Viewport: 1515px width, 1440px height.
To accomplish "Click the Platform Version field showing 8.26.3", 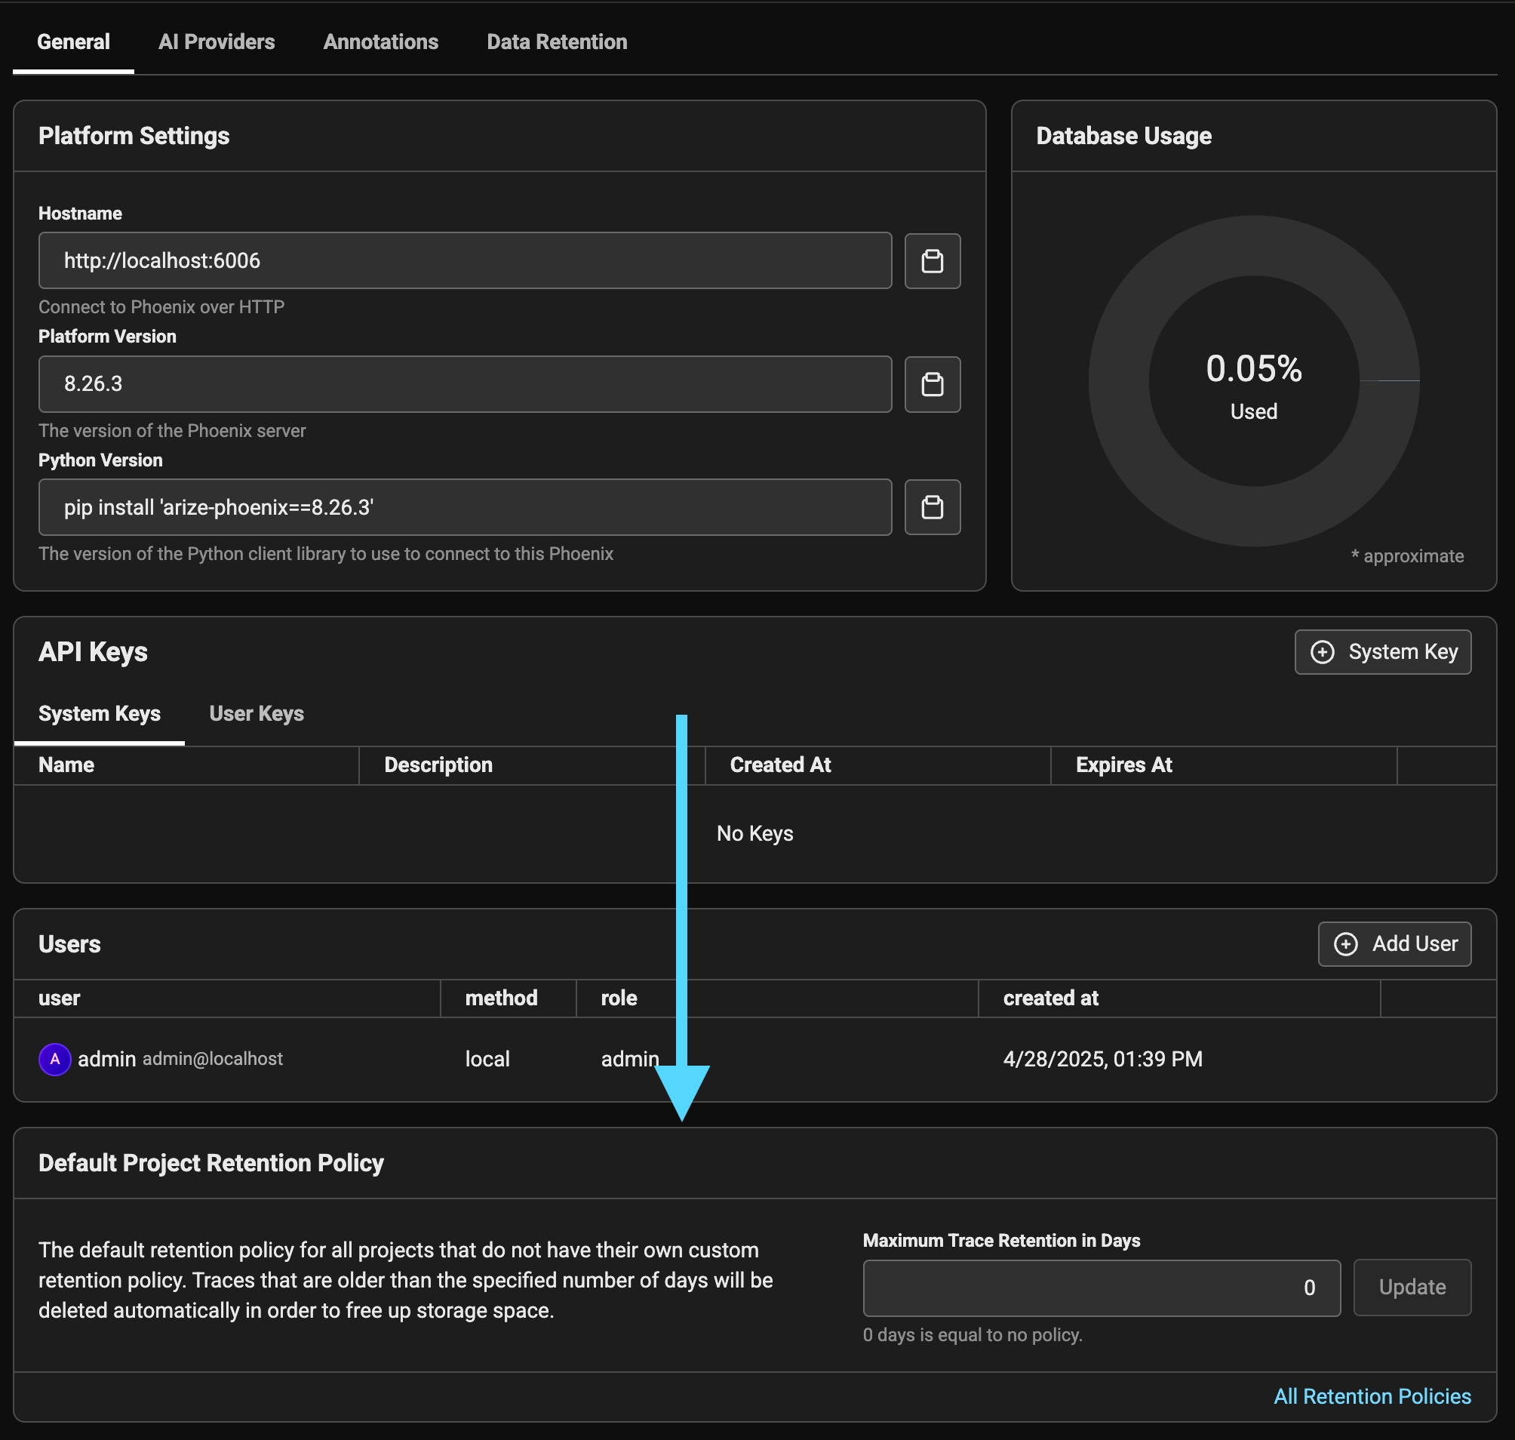I will (464, 384).
